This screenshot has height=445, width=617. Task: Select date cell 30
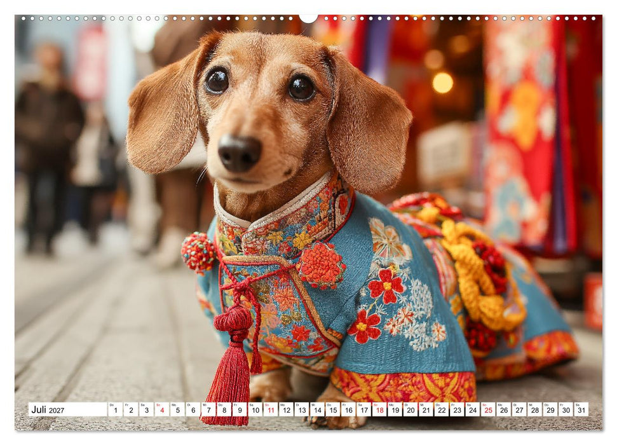click(x=566, y=409)
